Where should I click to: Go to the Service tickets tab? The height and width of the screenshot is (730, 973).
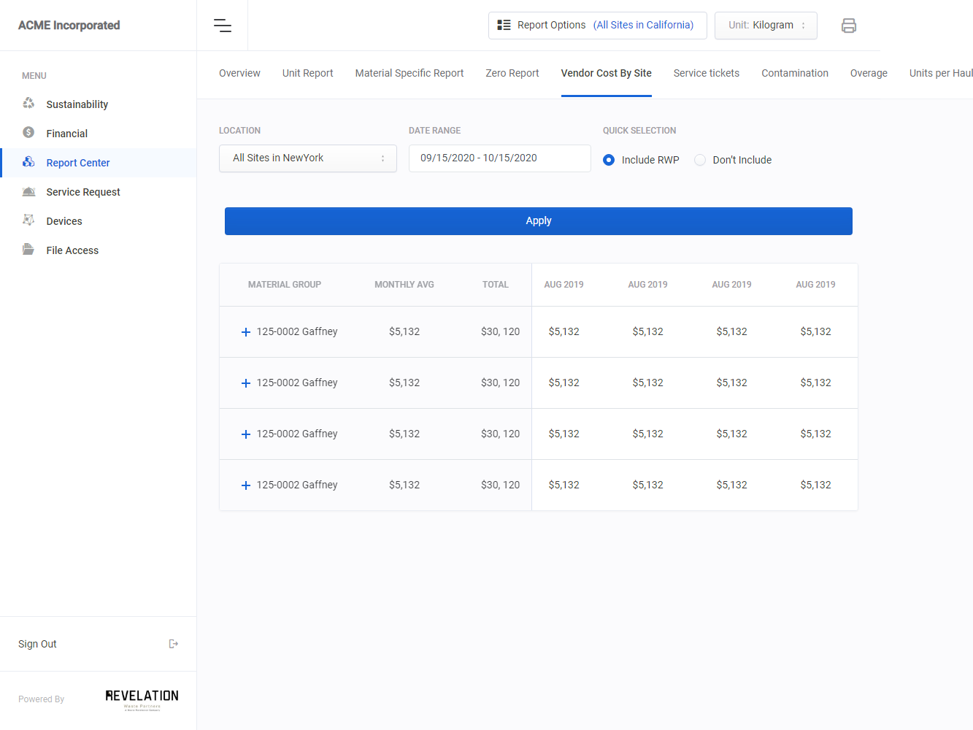[x=707, y=73]
